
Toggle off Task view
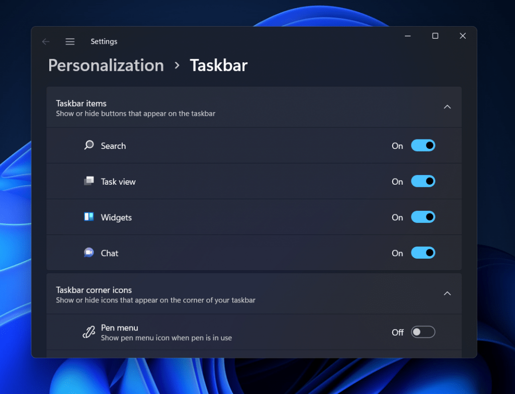[423, 181]
